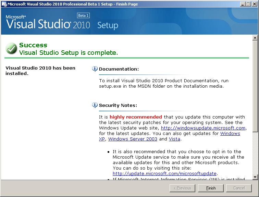Screen dimensions: 259x197
Task: Click the Documentation info icon
Action: pyautogui.click(x=95, y=69)
